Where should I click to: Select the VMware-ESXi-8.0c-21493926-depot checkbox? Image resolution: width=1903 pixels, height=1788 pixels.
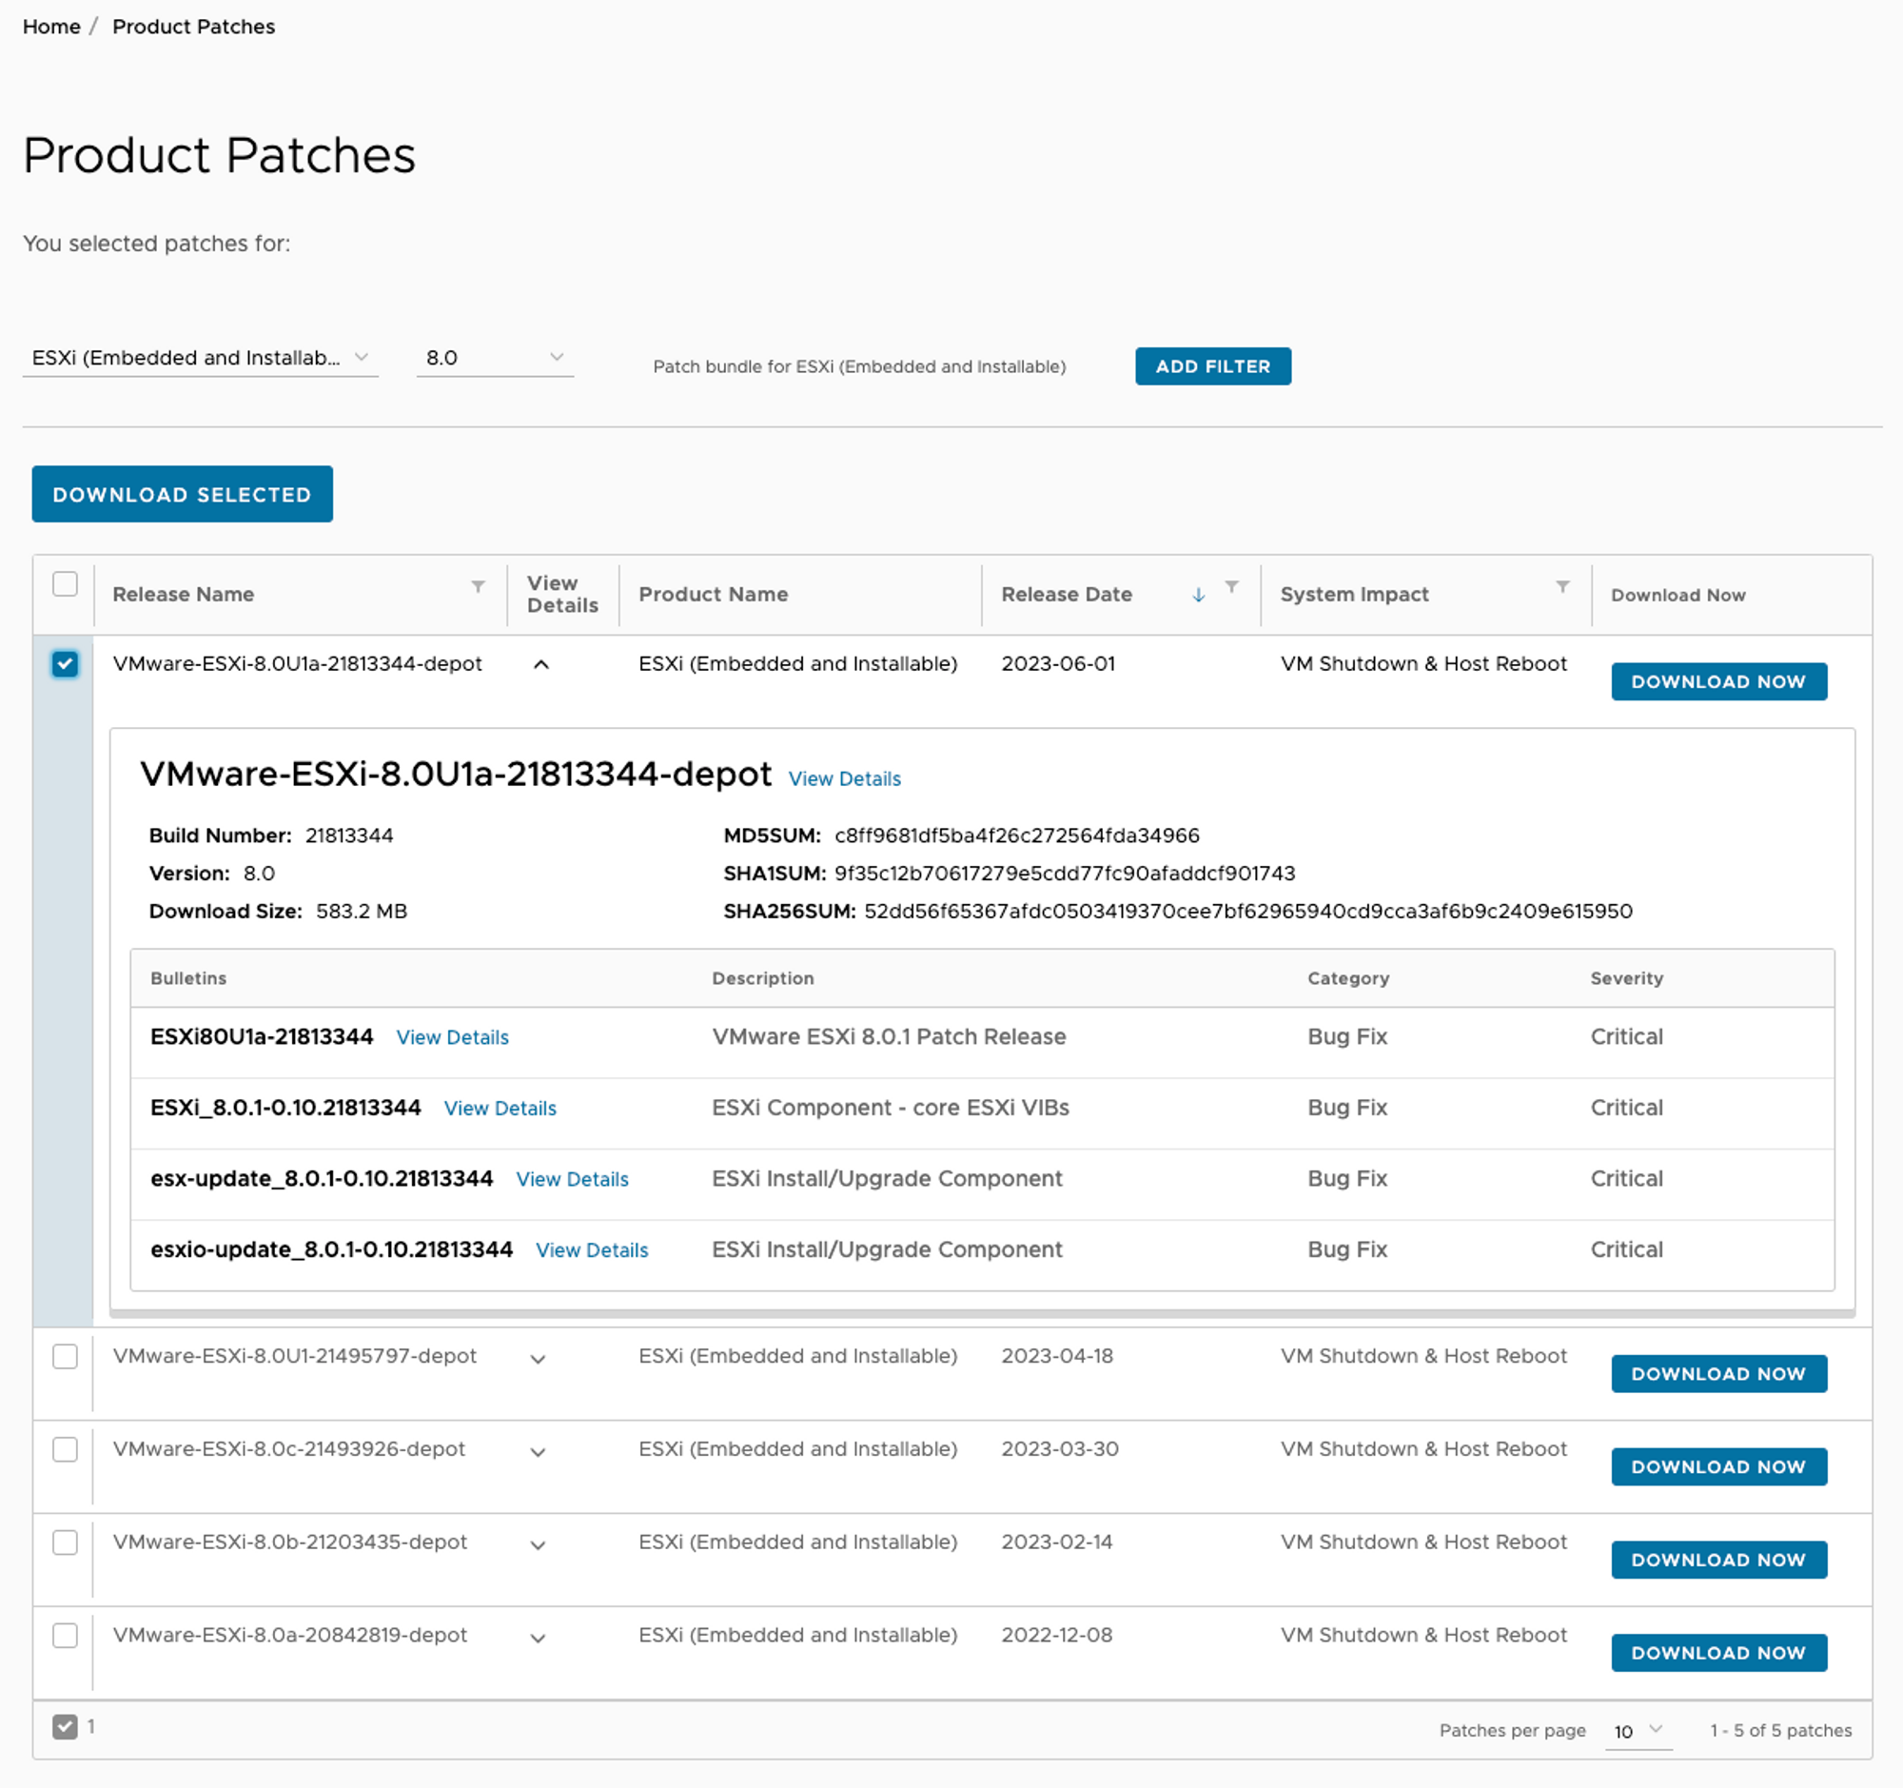[x=65, y=1449]
